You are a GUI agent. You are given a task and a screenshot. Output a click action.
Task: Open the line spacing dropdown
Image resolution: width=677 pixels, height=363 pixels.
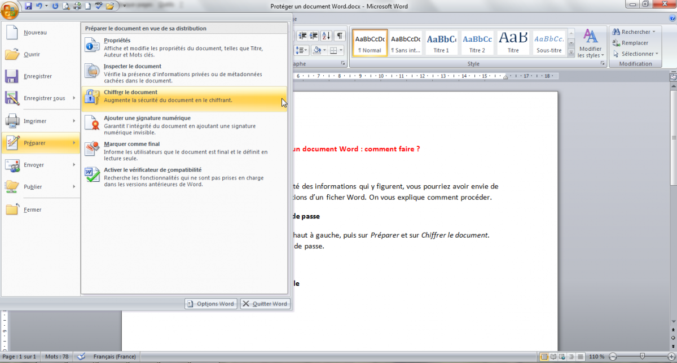coord(302,51)
